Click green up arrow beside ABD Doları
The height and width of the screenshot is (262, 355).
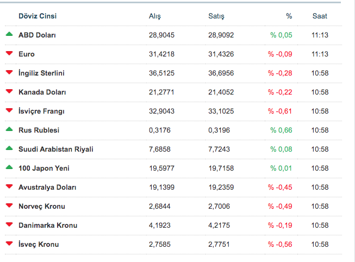9,34
